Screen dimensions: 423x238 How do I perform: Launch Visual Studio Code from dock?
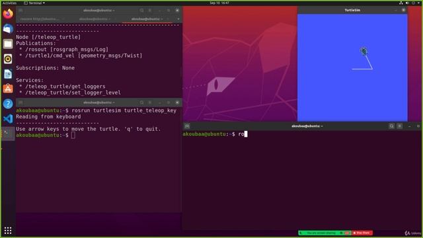coord(8,119)
